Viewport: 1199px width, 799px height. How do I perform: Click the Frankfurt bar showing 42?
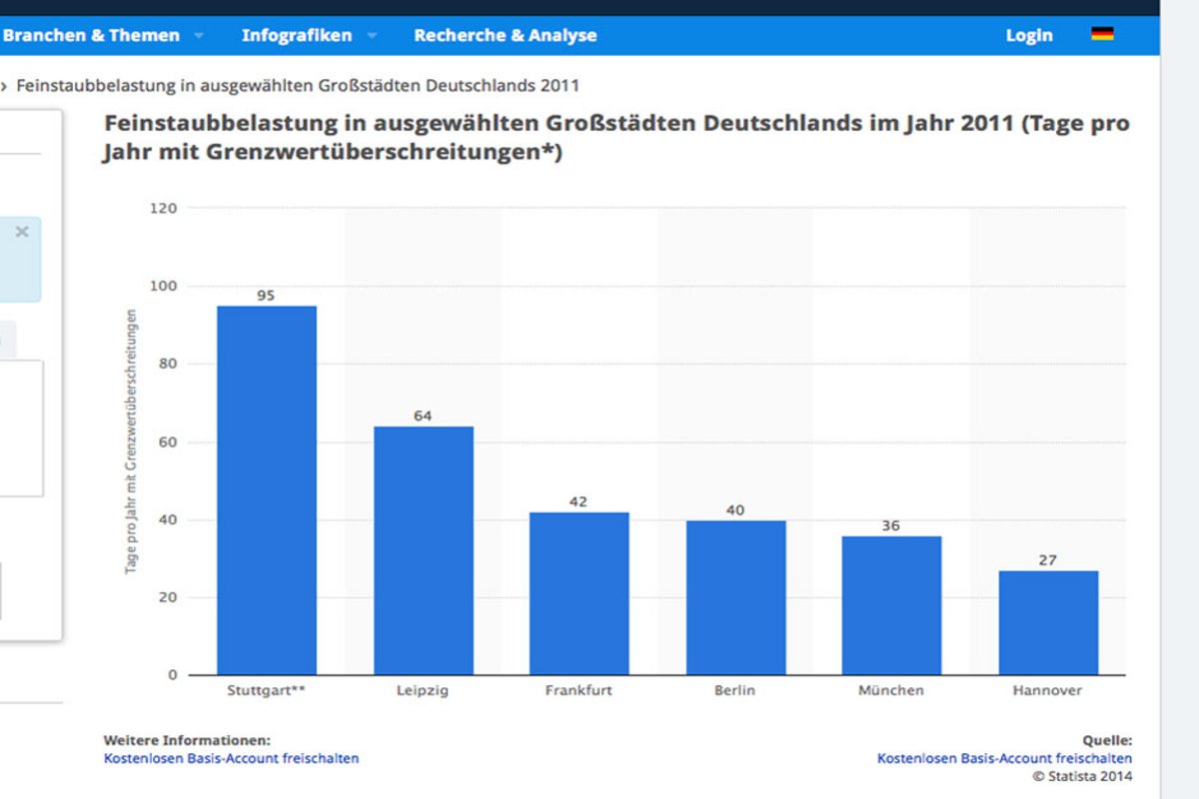(x=580, y=593)
